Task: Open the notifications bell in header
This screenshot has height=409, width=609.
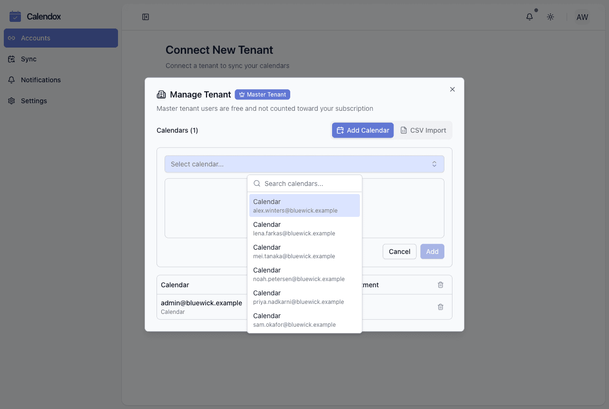Action: point(530,17)
